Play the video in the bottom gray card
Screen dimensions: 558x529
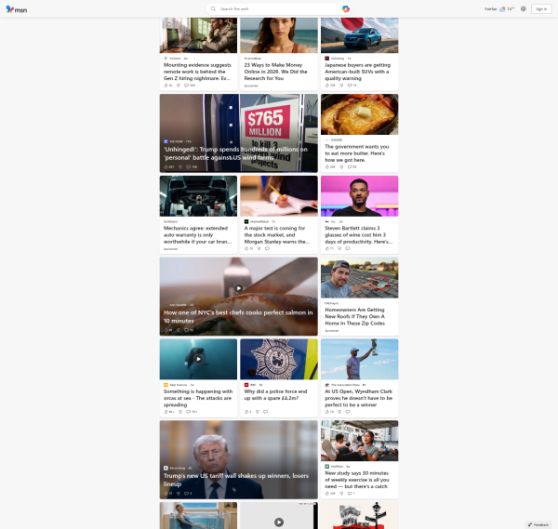pyautogui.click(x=279, y=522)
